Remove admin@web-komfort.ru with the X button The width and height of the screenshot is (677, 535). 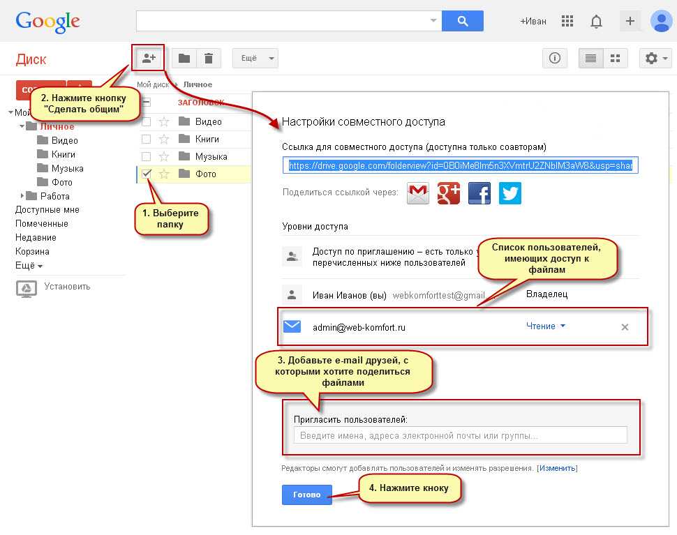pyautogui.click(x=625, y=327)
